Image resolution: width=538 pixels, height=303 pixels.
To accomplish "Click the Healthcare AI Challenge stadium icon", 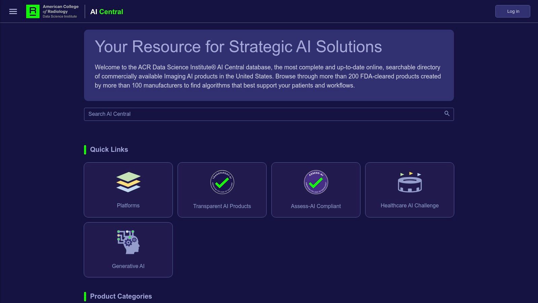I will (410, 182).
